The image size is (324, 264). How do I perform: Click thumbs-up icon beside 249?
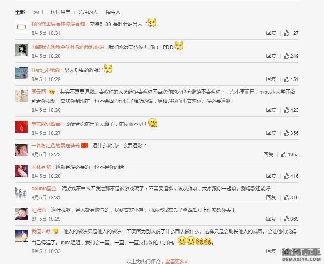pyautogui.click(x=286, y=56)
